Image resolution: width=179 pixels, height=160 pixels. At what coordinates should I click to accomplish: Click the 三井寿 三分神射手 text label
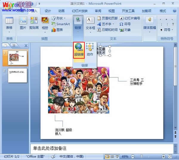[x=137, y=82]
